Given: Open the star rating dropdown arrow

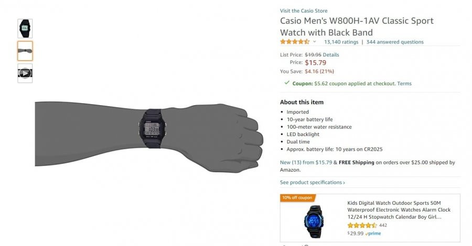Looking at the screenshot, I should (314, 42).
